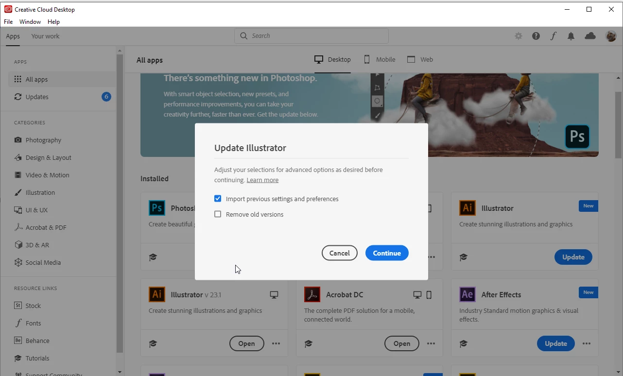
Task: Open tutorials icon on new Illustrator card
Action: (x=464, y=257)
